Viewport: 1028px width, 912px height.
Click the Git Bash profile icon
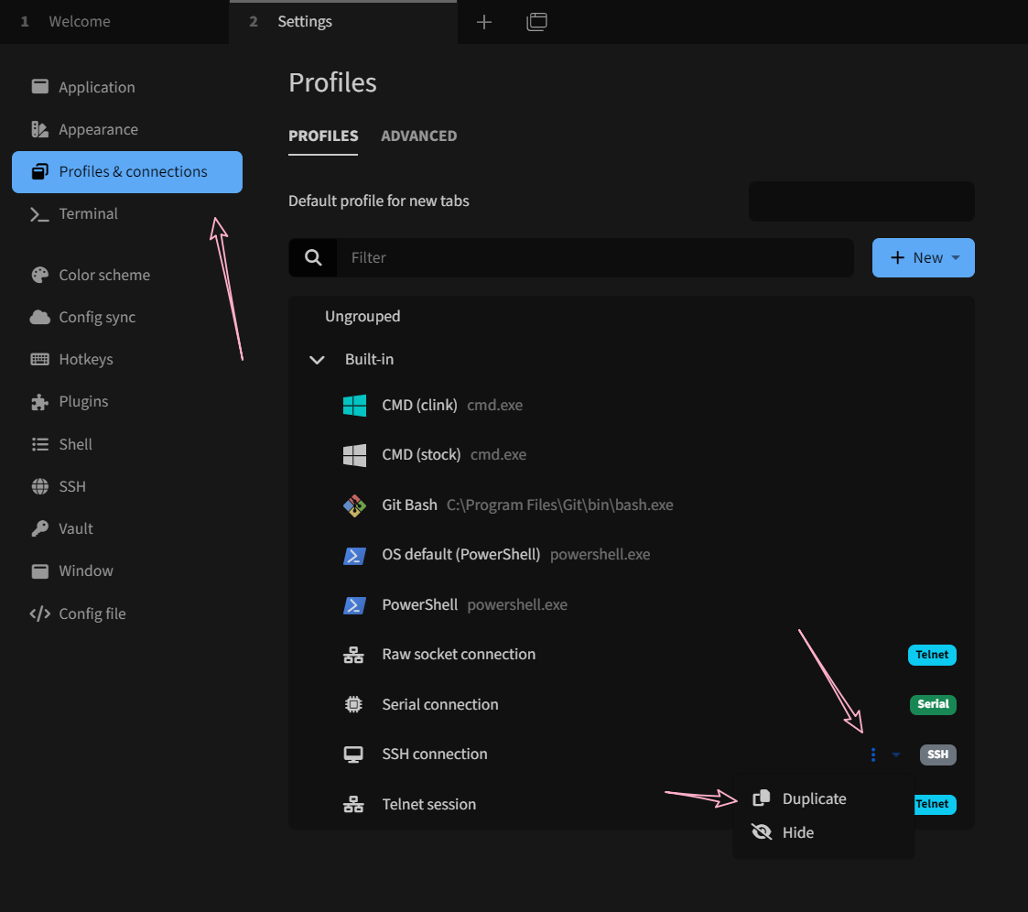pyautogui.click(x=354, y=505)
